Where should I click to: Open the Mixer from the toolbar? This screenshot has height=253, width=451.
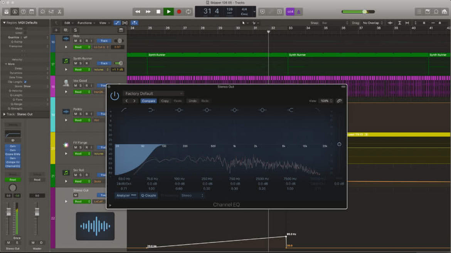(51, 12)
